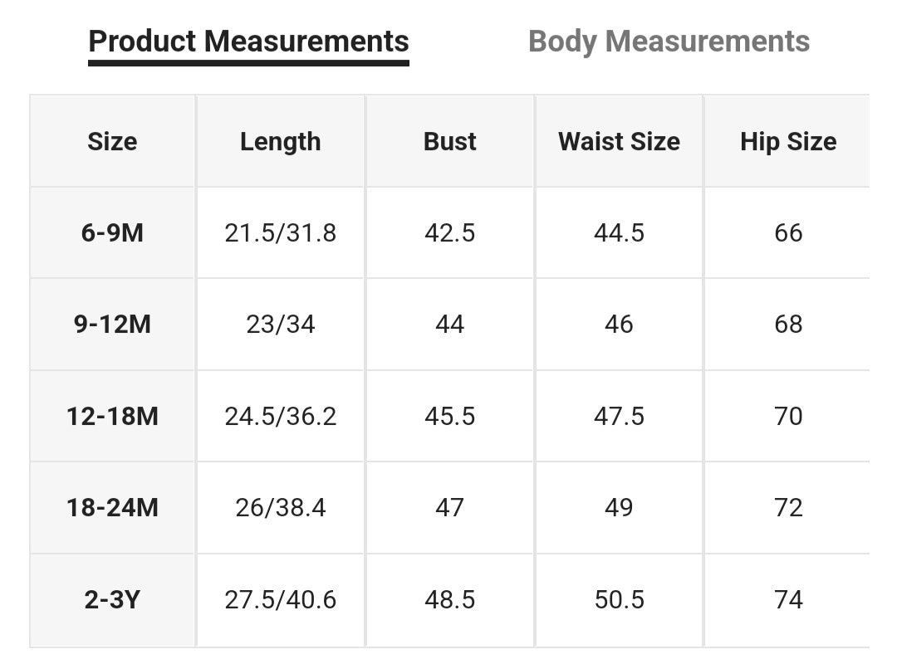This screenshot has width=897, height=664.
Task: Choose the 12-18M size row label
Action: [x=112, y=416]
